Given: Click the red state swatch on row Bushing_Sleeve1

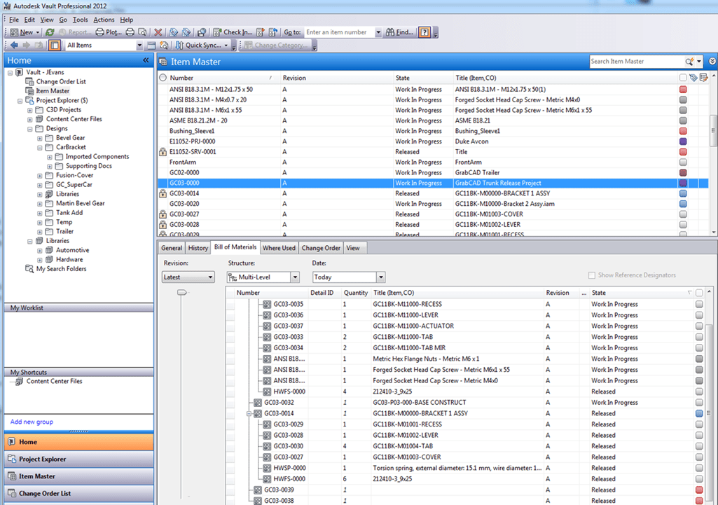Looking at the screenshot, I should pos(683,131).
